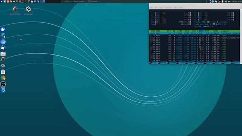The width and height of the screenshot is (242, 136).
Task: Select the highlighted process 3049 row
Action: point(194,33)
